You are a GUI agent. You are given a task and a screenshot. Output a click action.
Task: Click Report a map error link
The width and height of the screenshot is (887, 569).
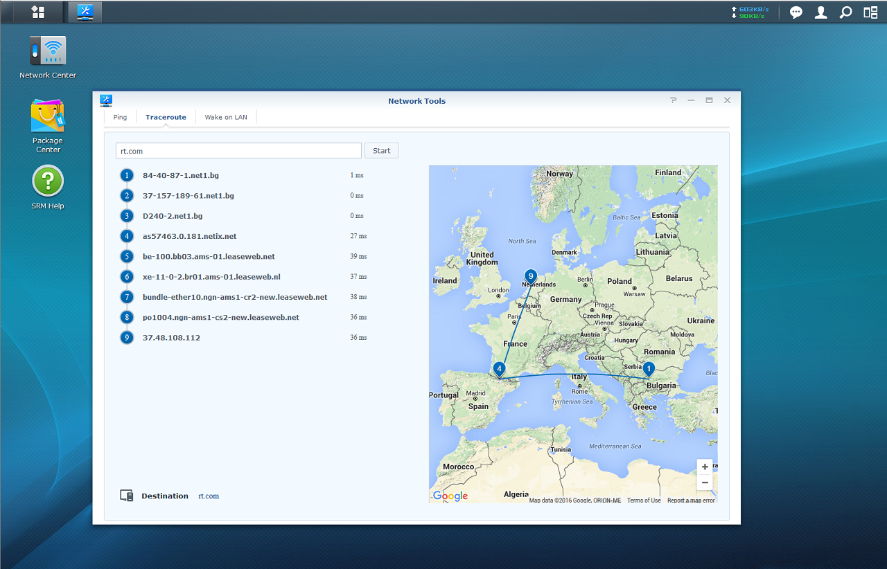coord(691,500)
